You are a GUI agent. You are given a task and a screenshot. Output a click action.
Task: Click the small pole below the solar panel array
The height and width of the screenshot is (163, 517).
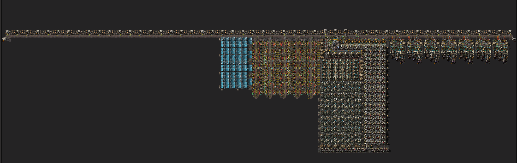click(x=222, y=90)
